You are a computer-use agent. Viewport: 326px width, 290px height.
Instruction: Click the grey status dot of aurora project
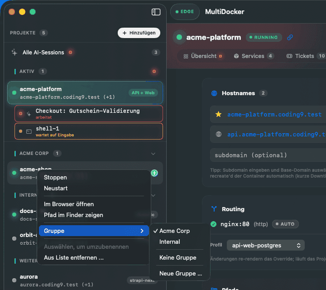[14, 280]
